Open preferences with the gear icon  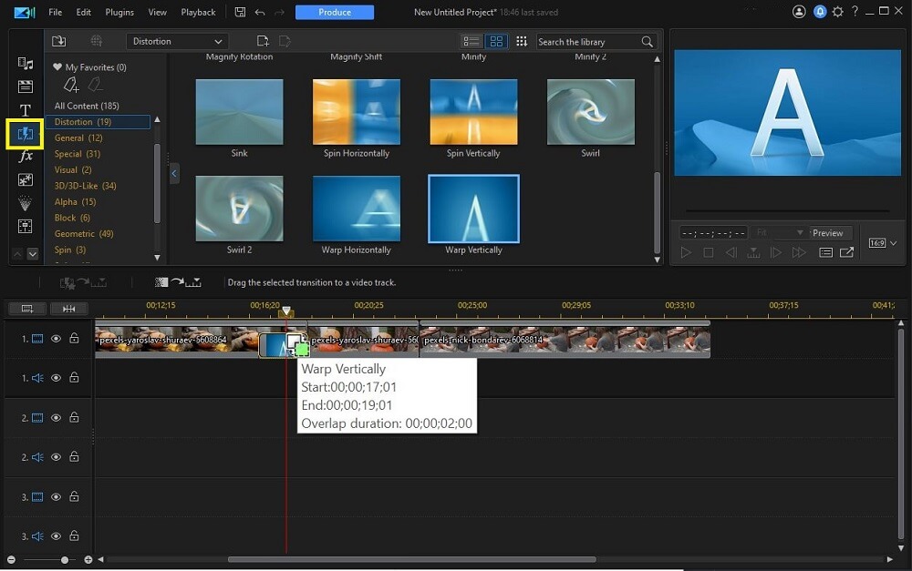point(838,13)
